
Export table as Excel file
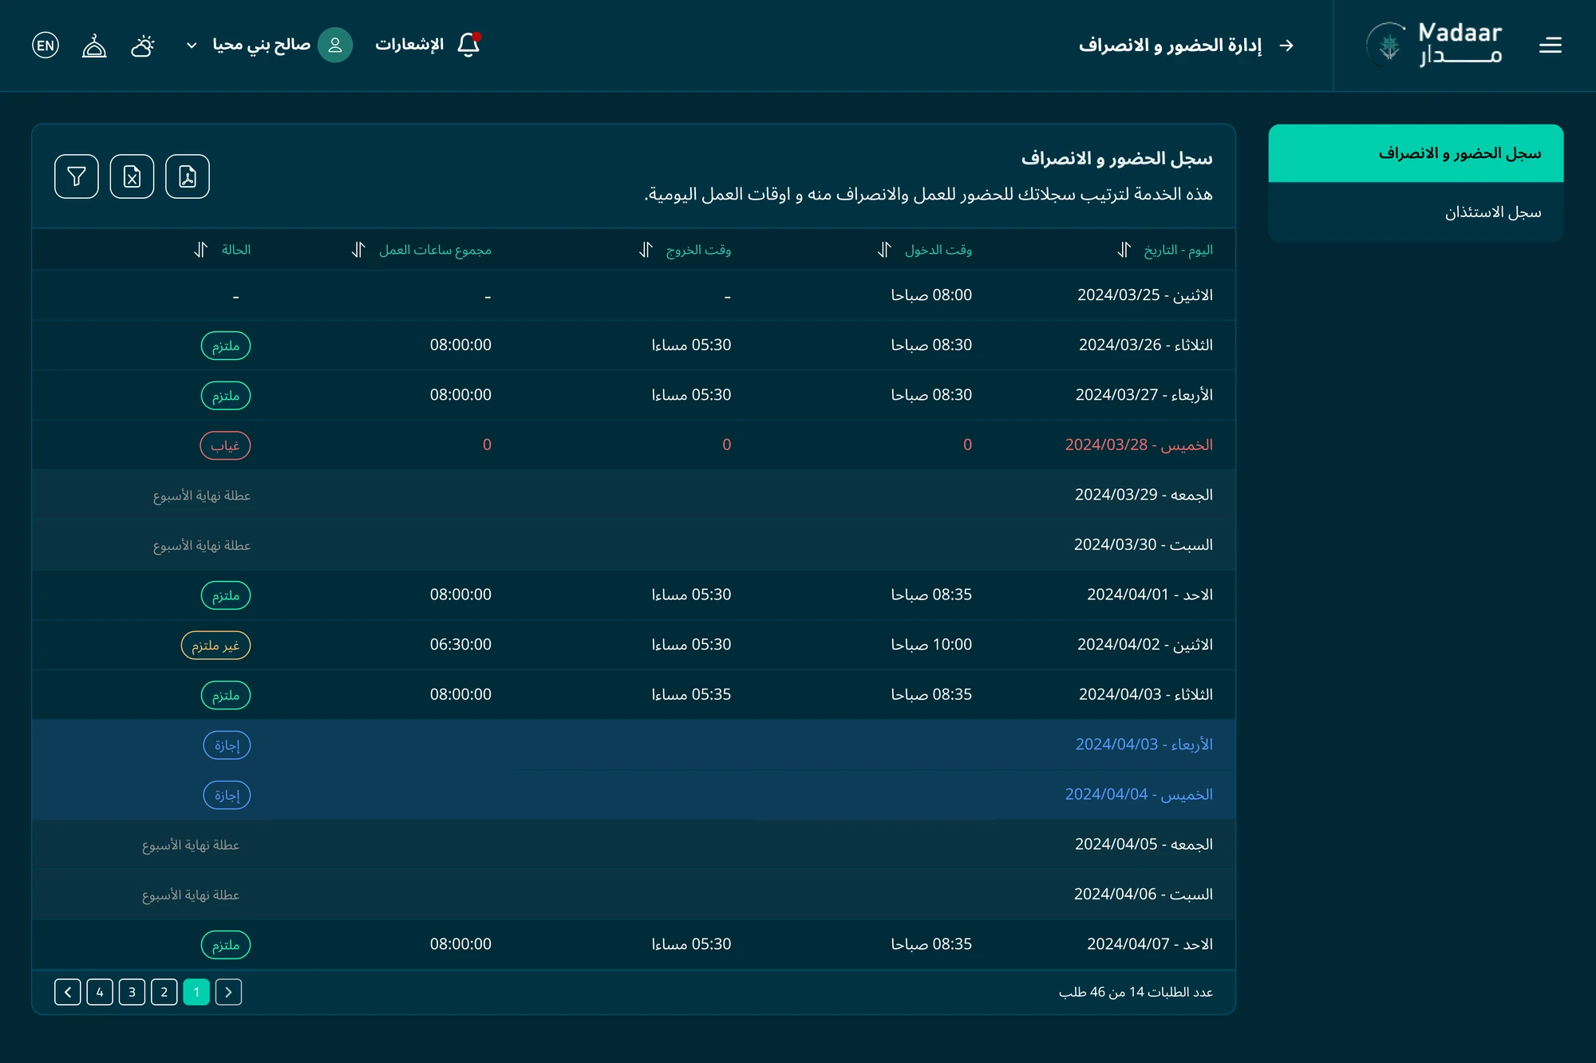132,176
